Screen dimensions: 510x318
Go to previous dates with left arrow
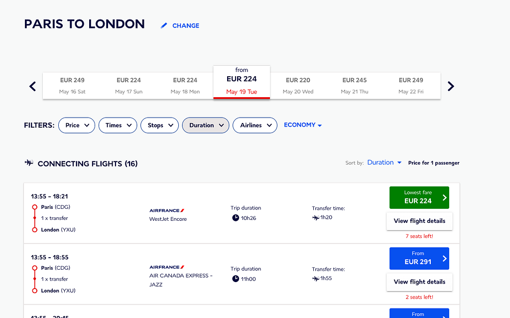click(x=33, y=86)
